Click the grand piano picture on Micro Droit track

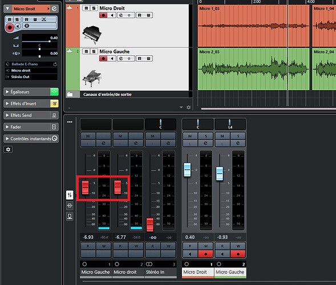(x=92, y=35)
